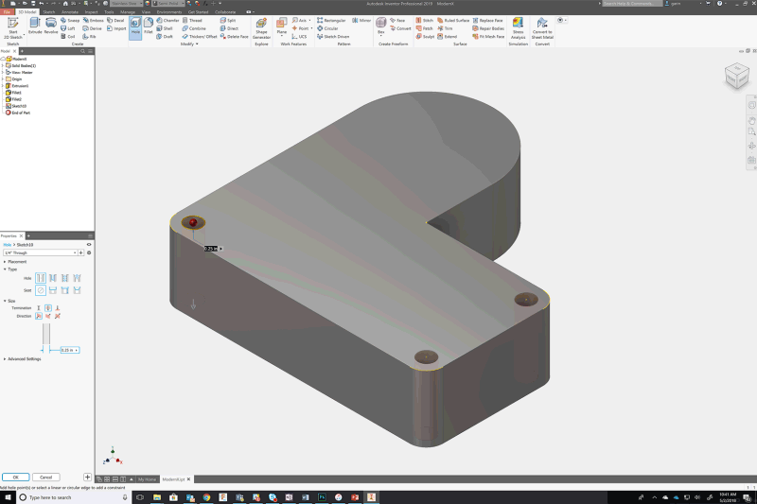
Task: Select the Clearance hole type
Action: (x=53, y=278)
